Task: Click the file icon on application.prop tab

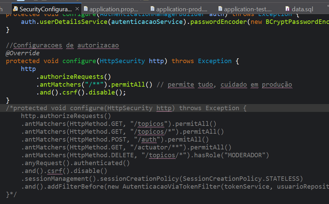Action: click(86, 9)
